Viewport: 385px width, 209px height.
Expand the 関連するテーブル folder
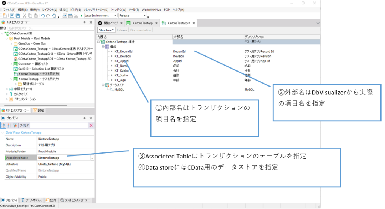click(16, 84)
